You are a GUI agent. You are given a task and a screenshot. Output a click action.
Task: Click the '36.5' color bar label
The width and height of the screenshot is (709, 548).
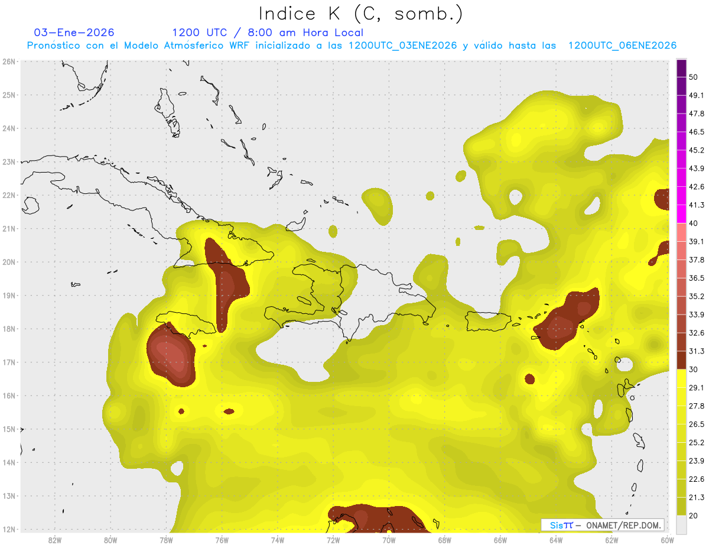click(x=697, y=278)
